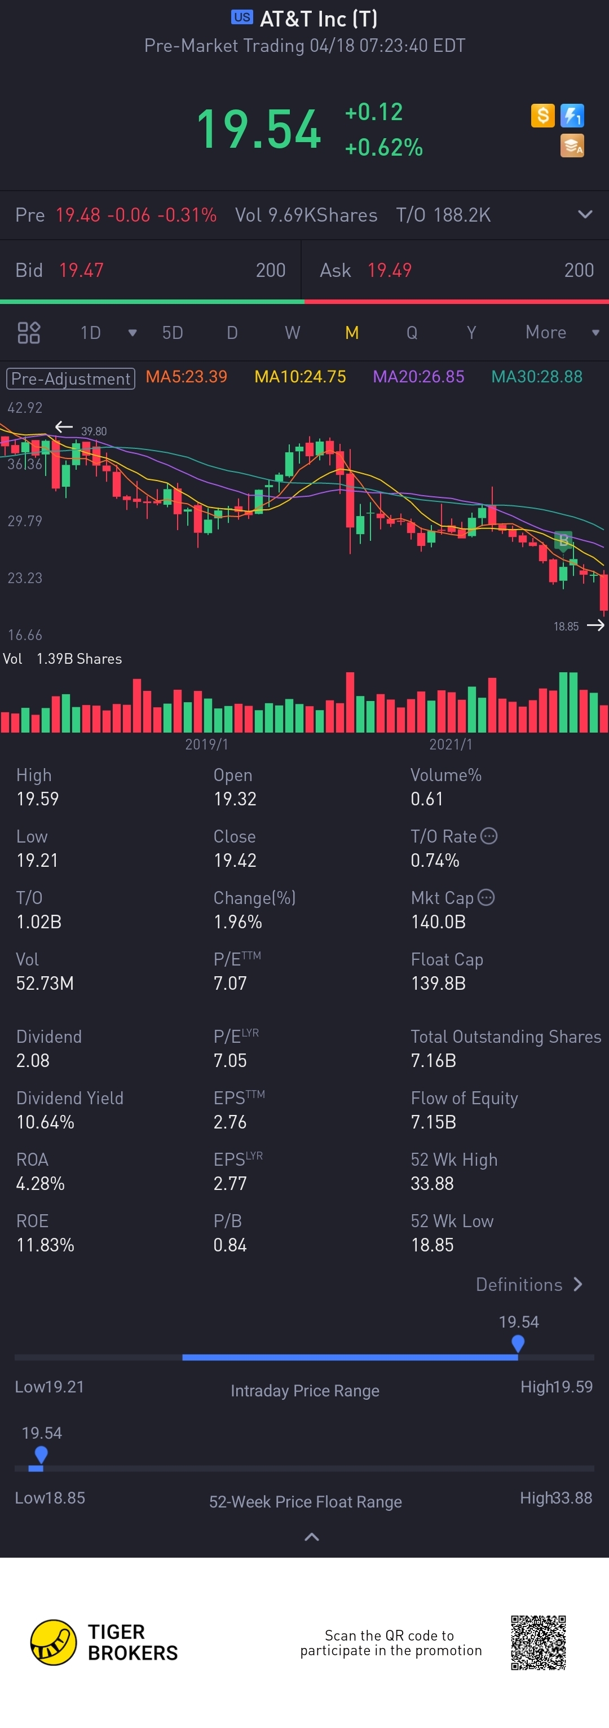Tap the orange dollar sign icon

click(542, 116)
